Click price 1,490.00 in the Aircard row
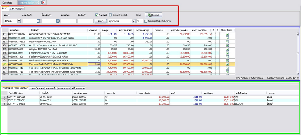This screenshot has height=135, width=301. coord(143,34)
